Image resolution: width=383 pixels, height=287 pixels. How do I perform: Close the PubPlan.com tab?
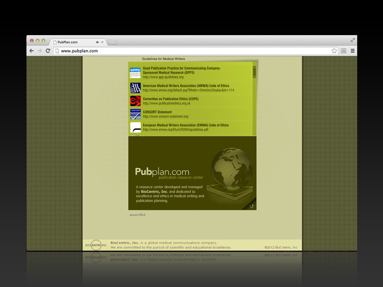[x=102, y=42]
